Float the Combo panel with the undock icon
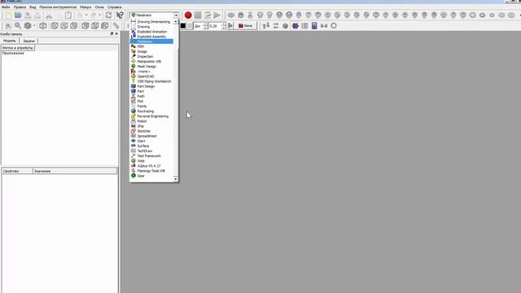Image resolution: width=521 pixels, height=293 pixels. click(112, 34)
